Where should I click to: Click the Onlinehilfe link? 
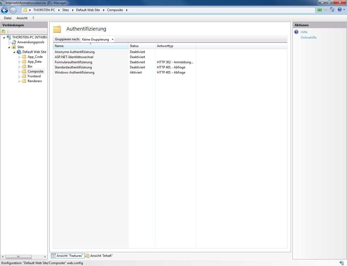309,38
